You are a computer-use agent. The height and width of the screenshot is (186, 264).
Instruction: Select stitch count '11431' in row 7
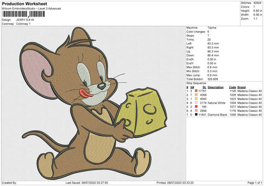pos(202,114)
